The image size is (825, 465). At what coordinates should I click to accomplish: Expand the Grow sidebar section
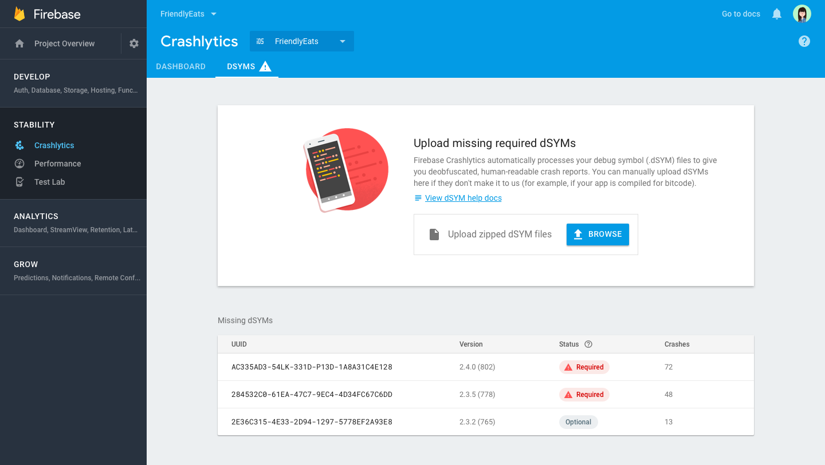pos(26,264)
